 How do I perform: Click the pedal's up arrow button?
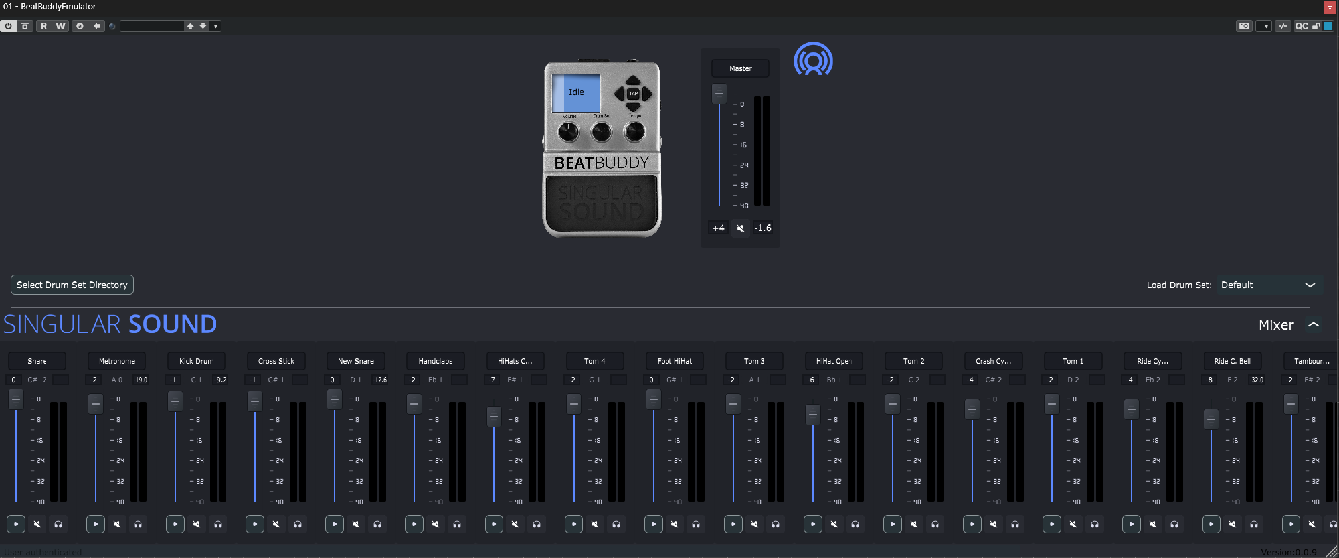(x=633, y=81)
